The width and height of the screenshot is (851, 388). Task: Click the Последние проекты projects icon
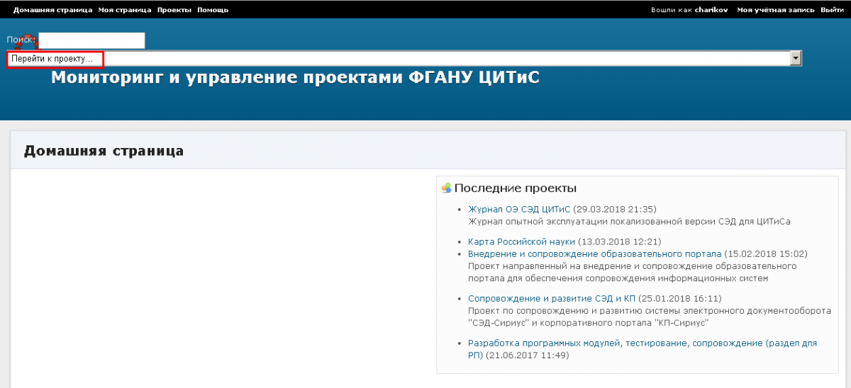pos(446,188)
